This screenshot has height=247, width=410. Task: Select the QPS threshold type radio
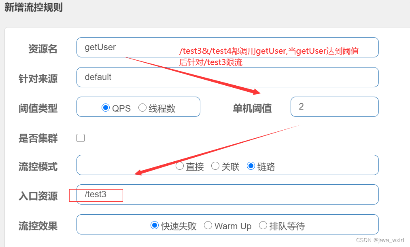point(105,108)
